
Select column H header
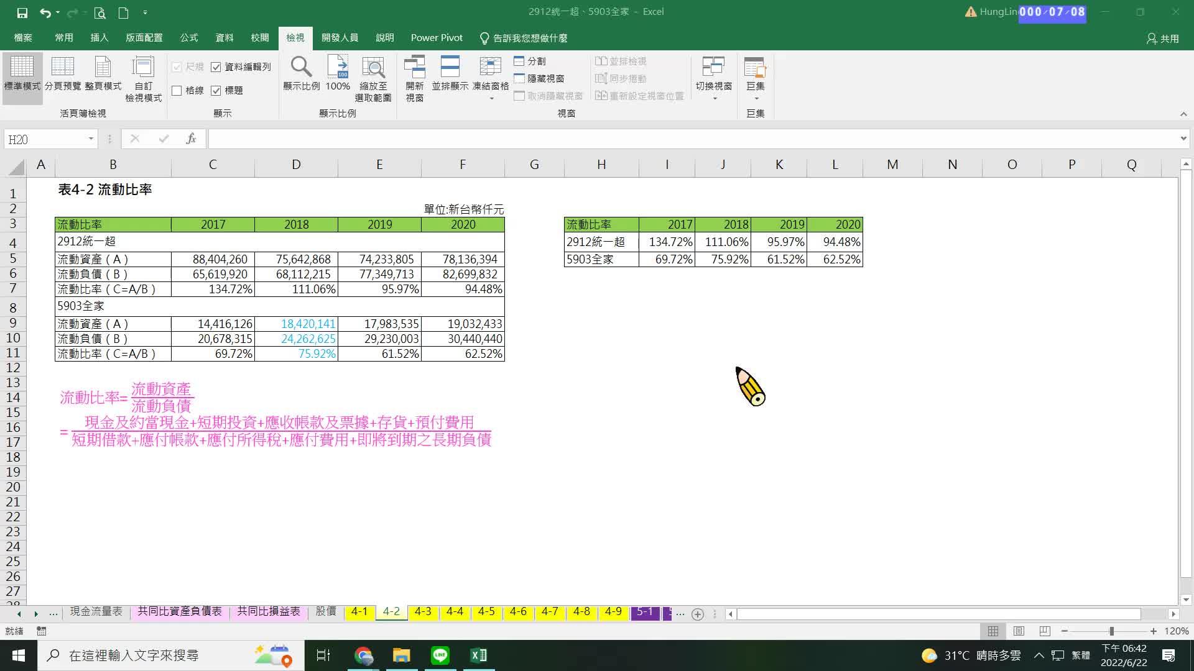click(601, 165)
